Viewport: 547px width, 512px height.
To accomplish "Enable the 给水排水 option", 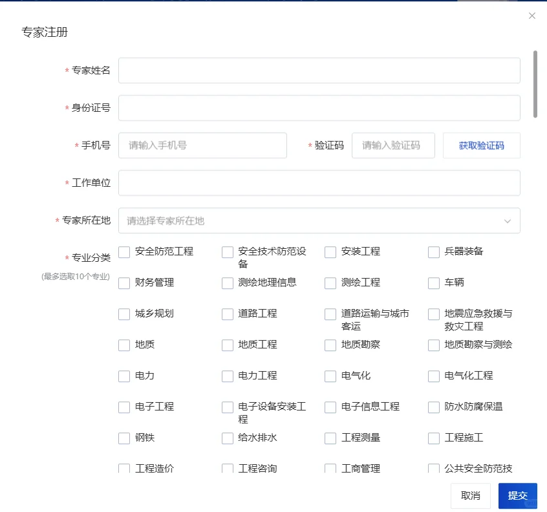I will click(227, 438).
